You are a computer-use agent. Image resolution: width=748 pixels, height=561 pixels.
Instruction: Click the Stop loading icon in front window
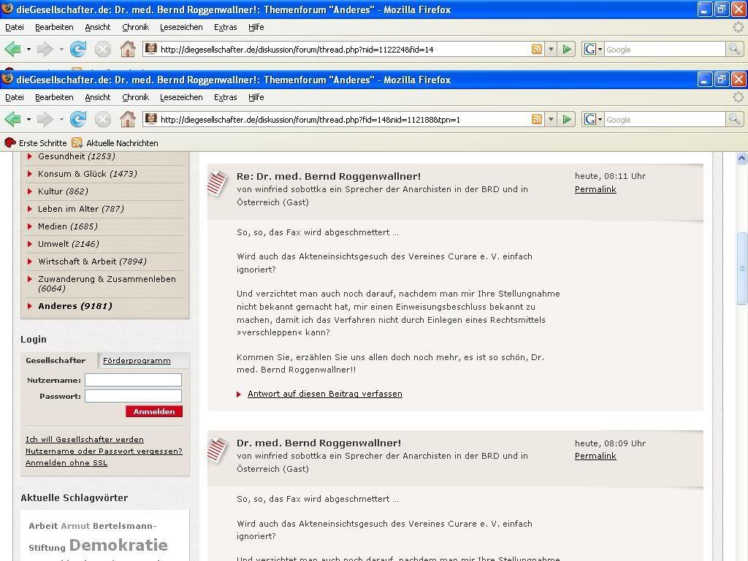coord(103,120)
